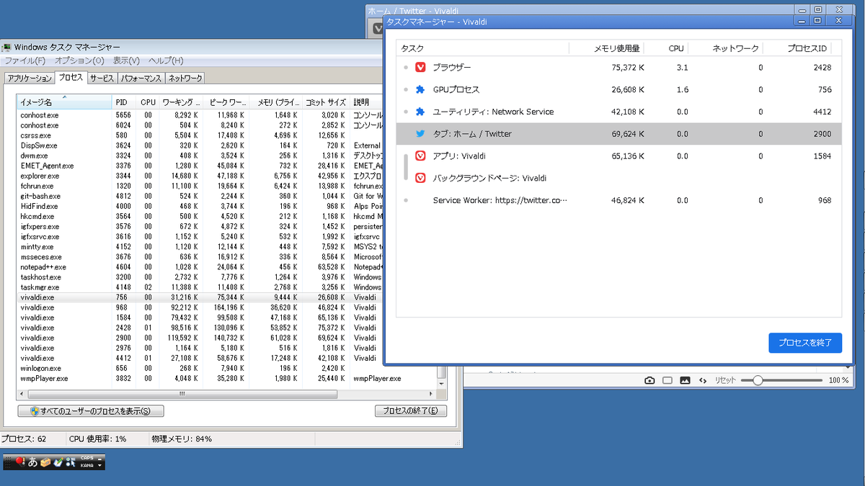Click the IME properties cursor icon

coord(71,462)
